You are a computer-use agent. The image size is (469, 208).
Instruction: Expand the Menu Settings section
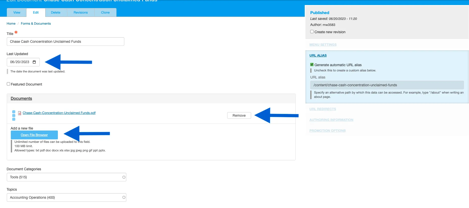(x=323, y=45)
